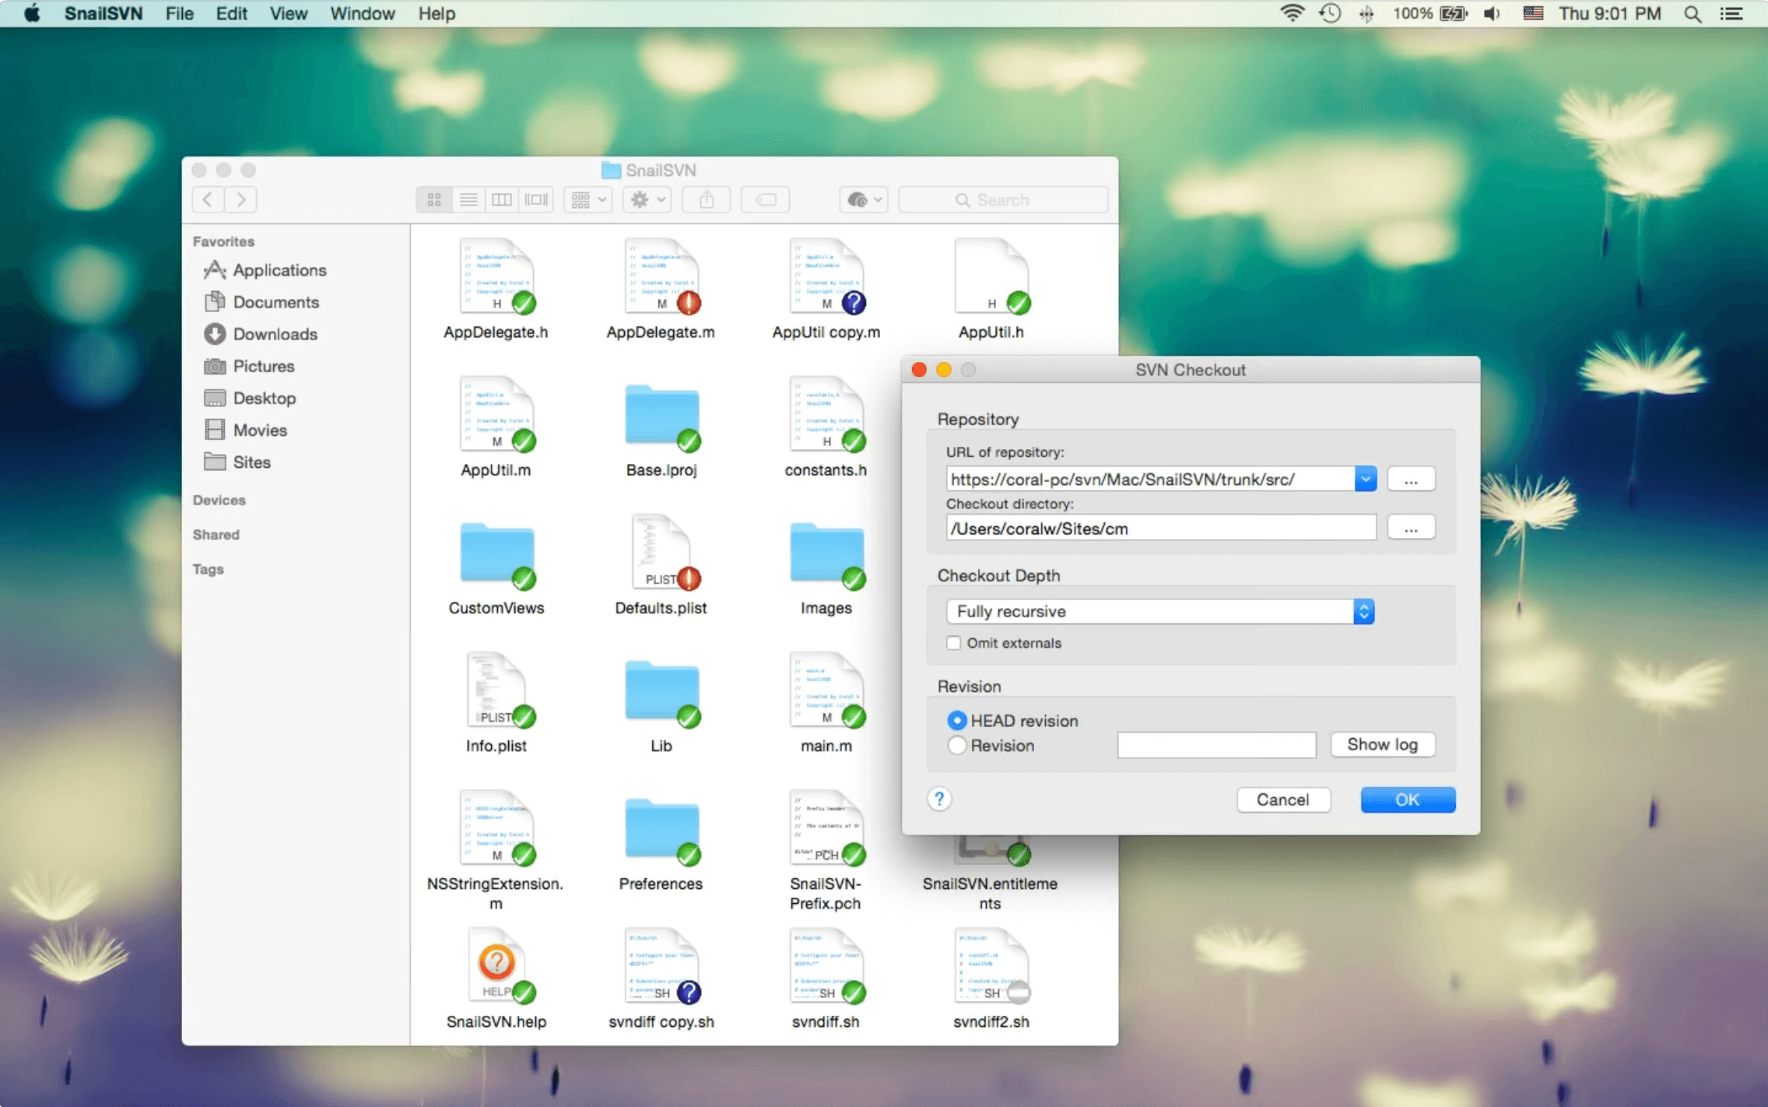Image resolution: width=1768 pixels, height=1107 pixels.
Task: Switch Finder to icon view
Action: tap(433, 200)
